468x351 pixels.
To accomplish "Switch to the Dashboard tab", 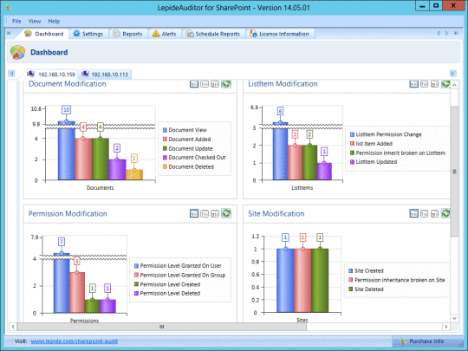I will pyautogui.click(x=44, y=34).
